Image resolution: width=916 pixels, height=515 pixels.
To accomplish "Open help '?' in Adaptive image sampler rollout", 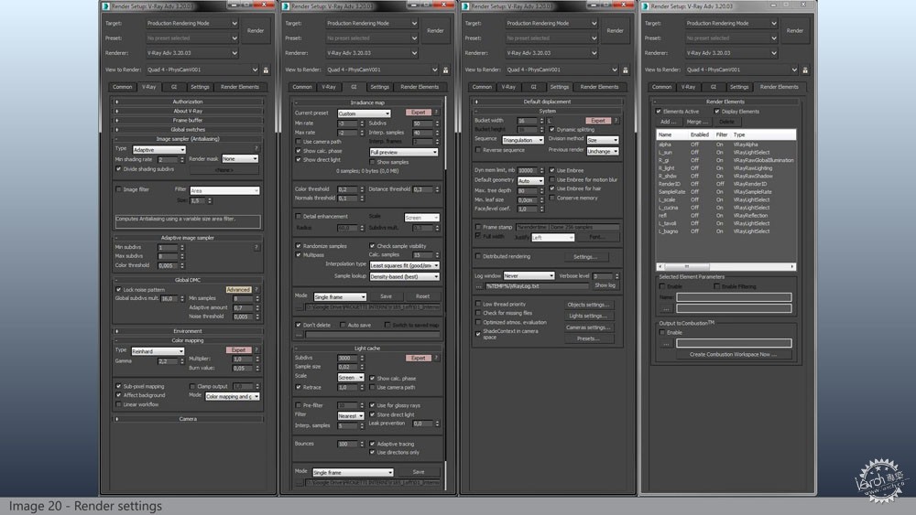I will click(x=256, y=247).
